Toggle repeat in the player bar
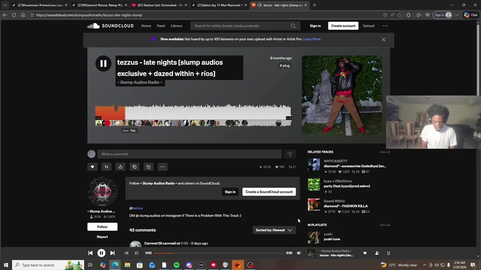The height and width of the screenshot is (270, 481). click(136, 253)
